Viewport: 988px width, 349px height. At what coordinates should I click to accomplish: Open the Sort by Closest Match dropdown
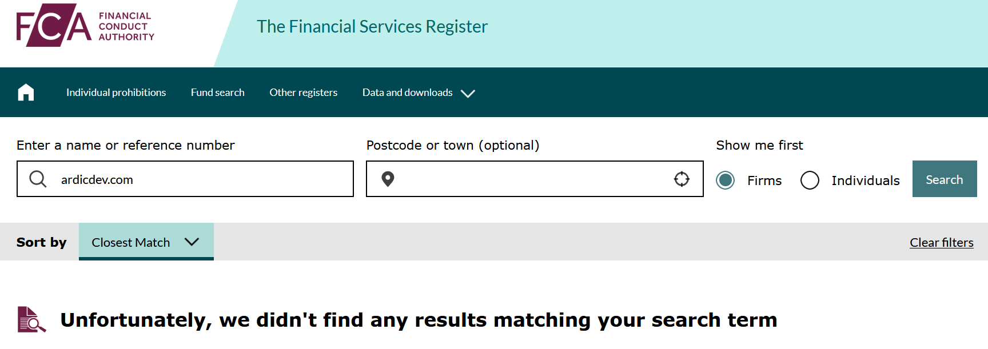[x=146, y=242]
